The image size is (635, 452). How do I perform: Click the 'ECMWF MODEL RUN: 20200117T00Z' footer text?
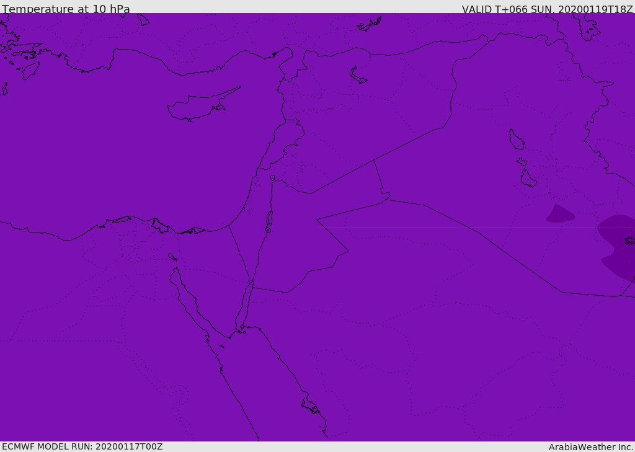pos(82,447)
